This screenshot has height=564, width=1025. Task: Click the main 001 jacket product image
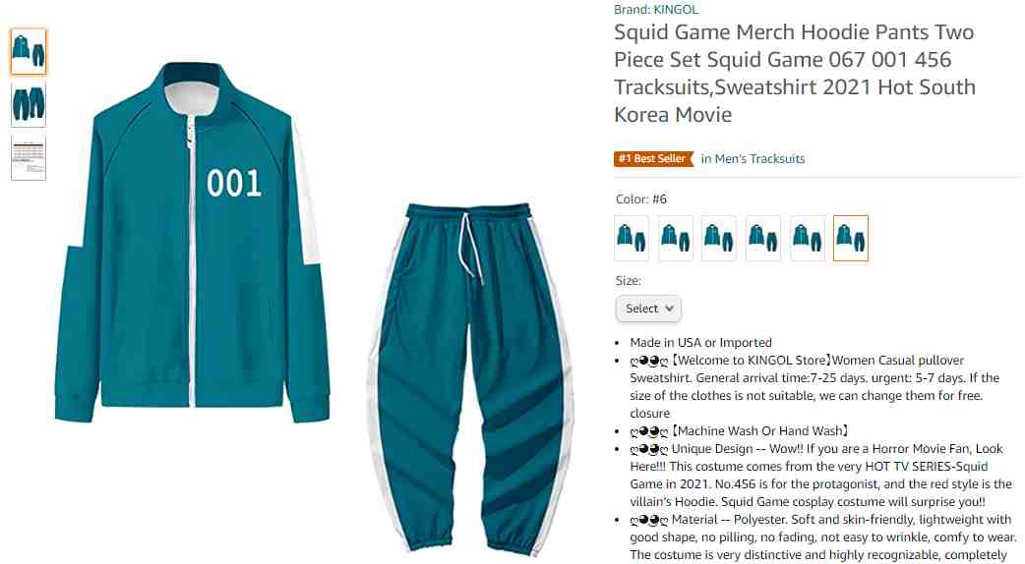[194, 242]
